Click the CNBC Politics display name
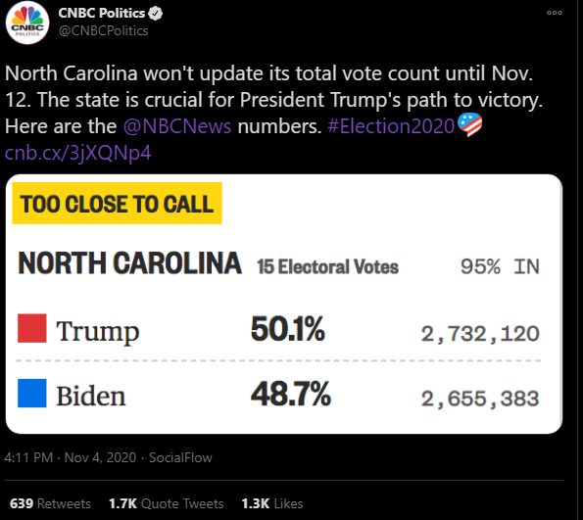The height and width of the screenshot is (520, 583). click(101, 13)
